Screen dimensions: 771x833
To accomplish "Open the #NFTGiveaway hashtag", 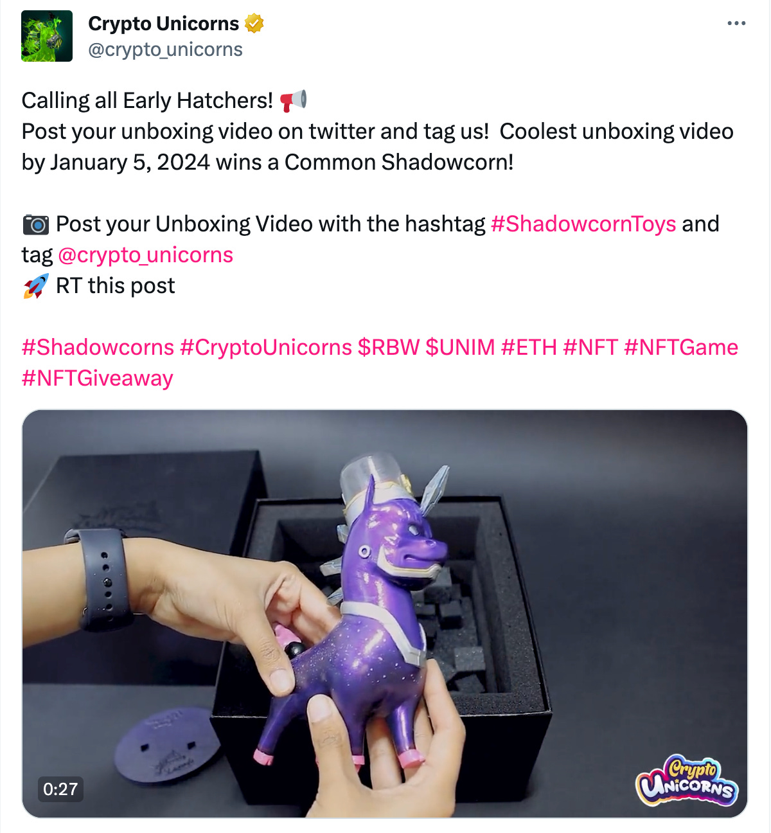I will click(x=98, y=378).
